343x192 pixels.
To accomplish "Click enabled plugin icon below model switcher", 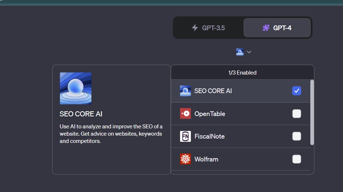I will click(240, 52).
